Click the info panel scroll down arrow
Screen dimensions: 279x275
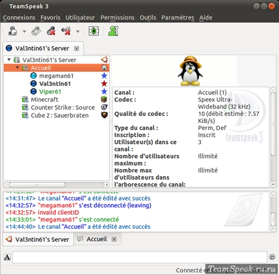click(x=273, y=184)
